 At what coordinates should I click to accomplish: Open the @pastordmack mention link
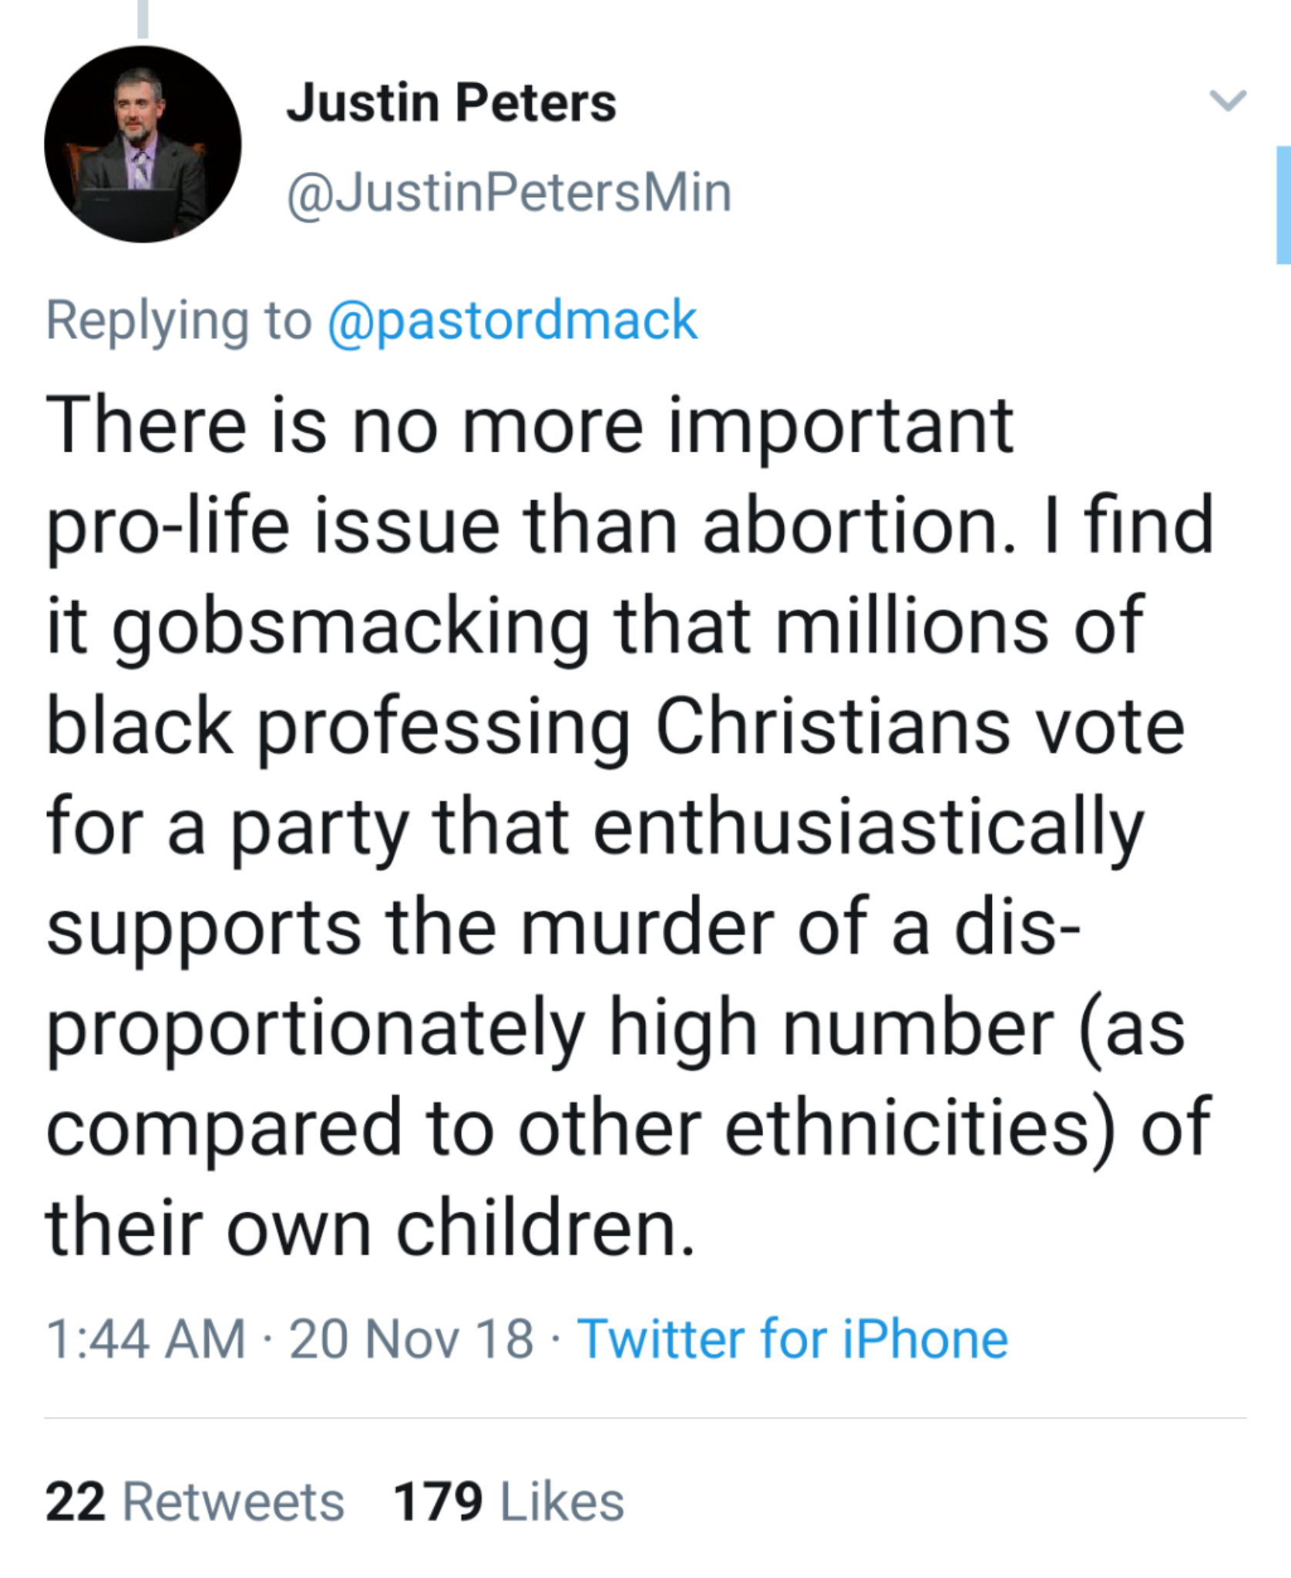pos(513,320)
